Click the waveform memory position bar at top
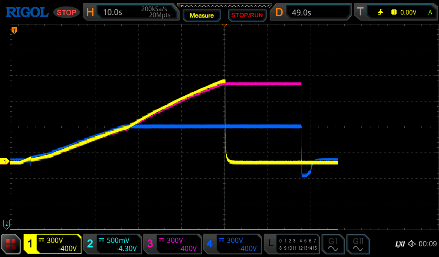The width and height of the screenshot is (439, 257). [224, 5]
